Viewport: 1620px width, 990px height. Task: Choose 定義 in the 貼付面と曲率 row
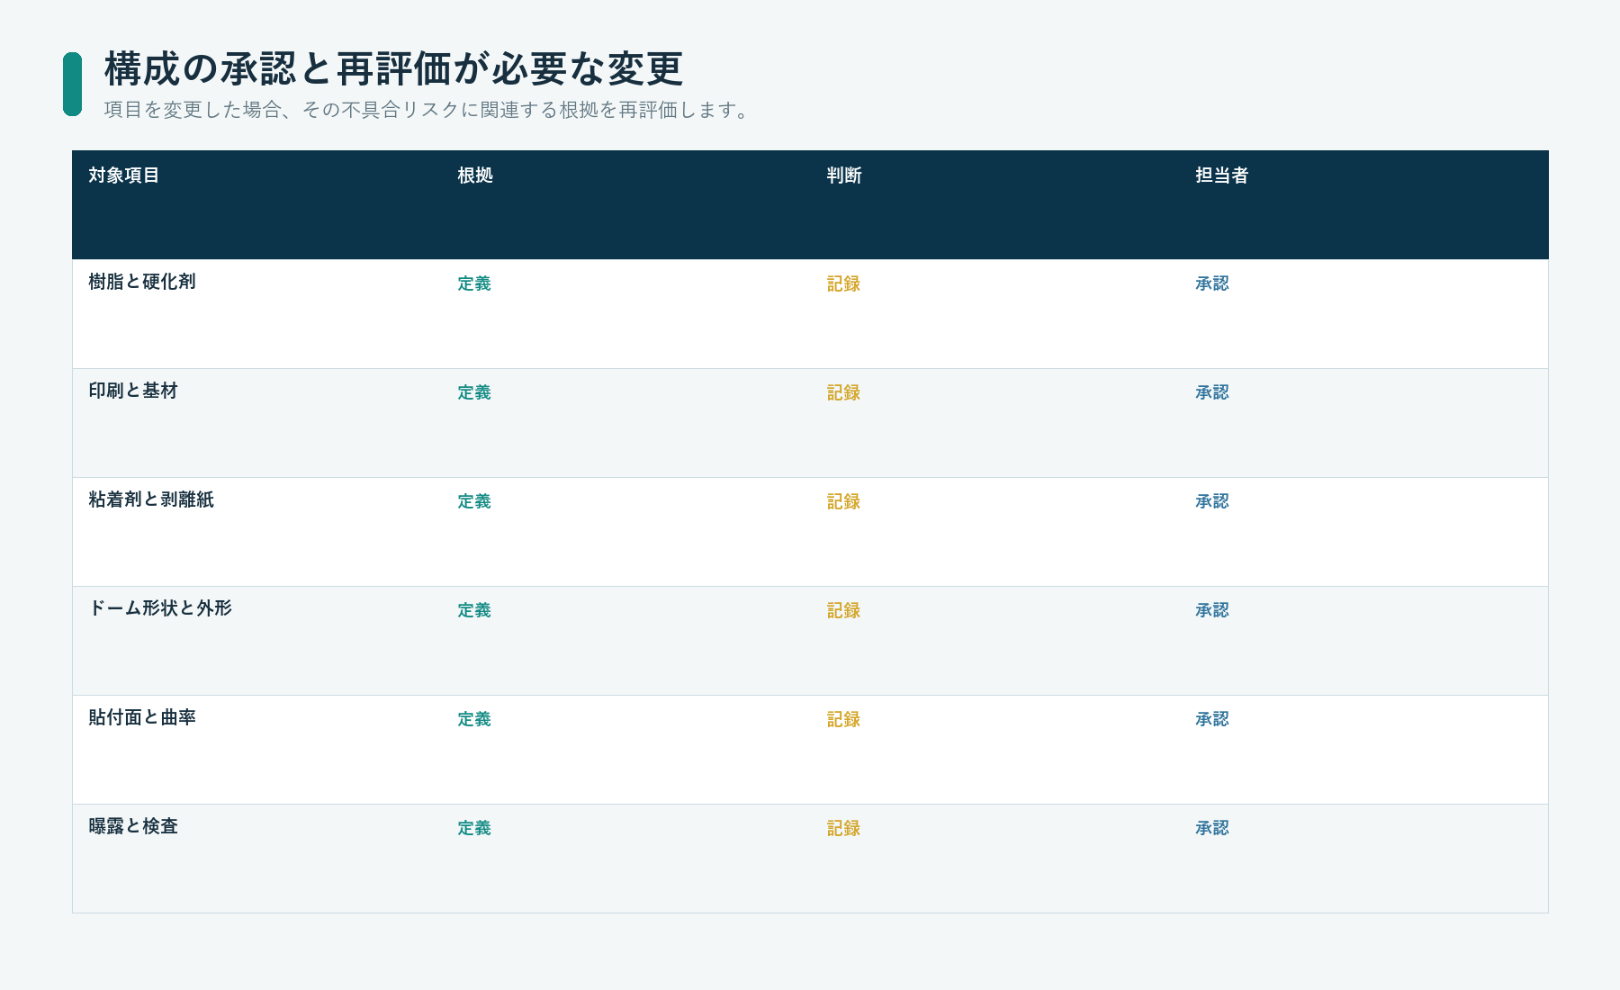tap(474, 719)
